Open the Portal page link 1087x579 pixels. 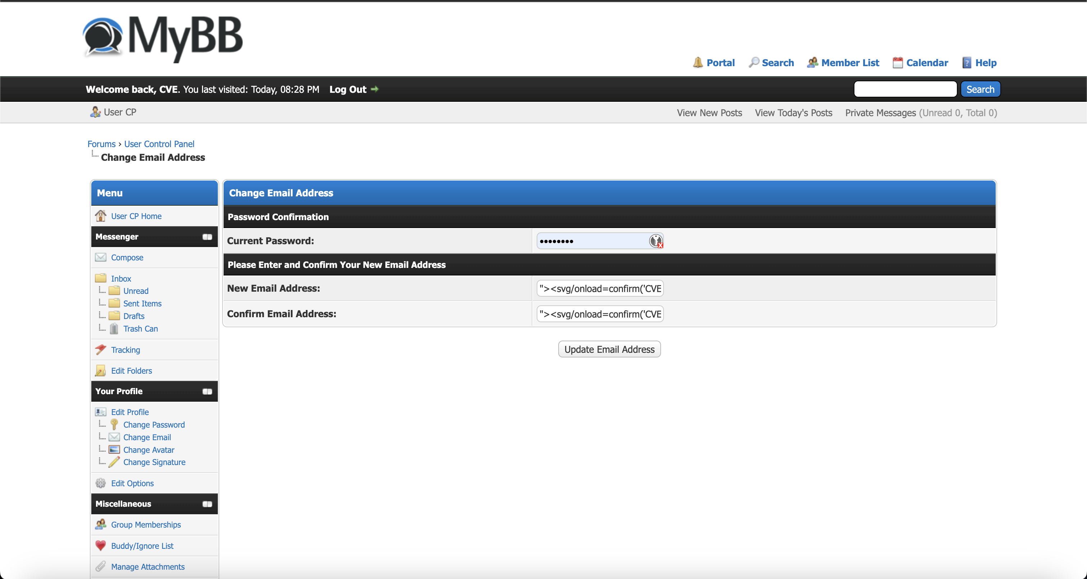pyautogui.click(x=720, y=63)
